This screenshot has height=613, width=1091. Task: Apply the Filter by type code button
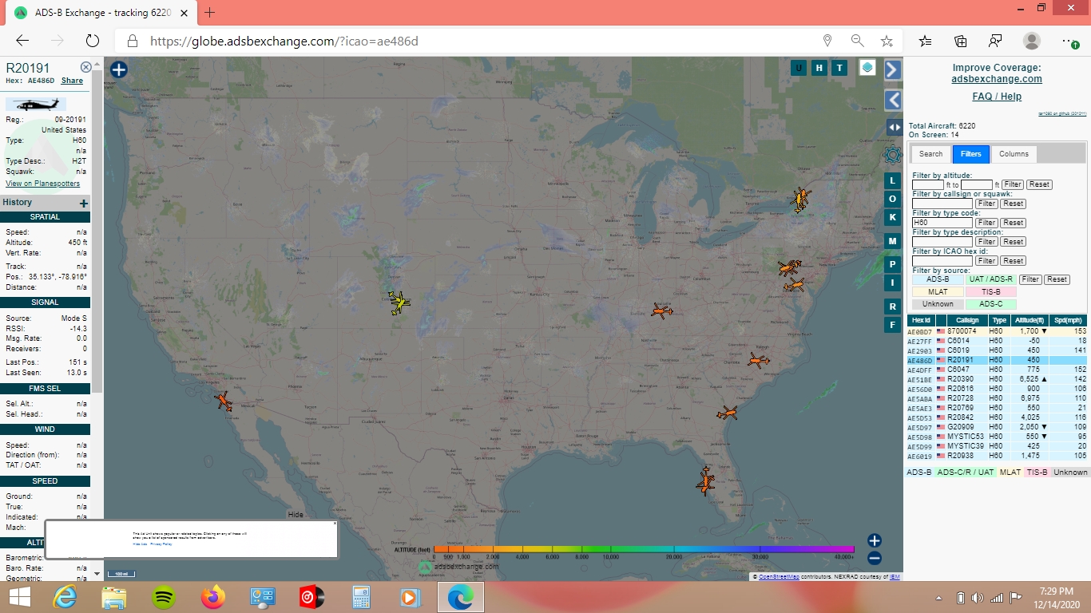[x=986, y=223]
